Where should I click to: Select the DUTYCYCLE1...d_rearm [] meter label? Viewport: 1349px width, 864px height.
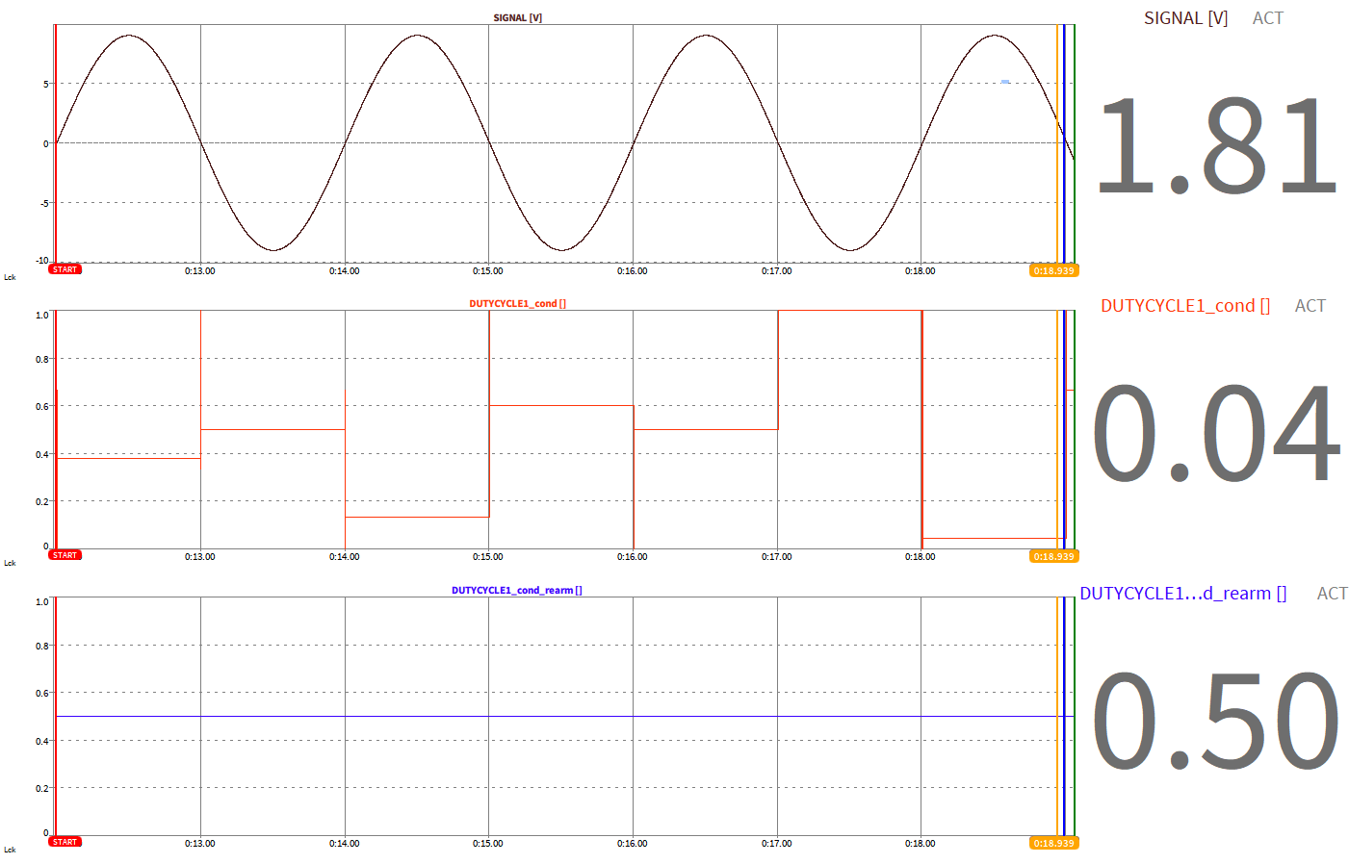tap(1182, 594)
